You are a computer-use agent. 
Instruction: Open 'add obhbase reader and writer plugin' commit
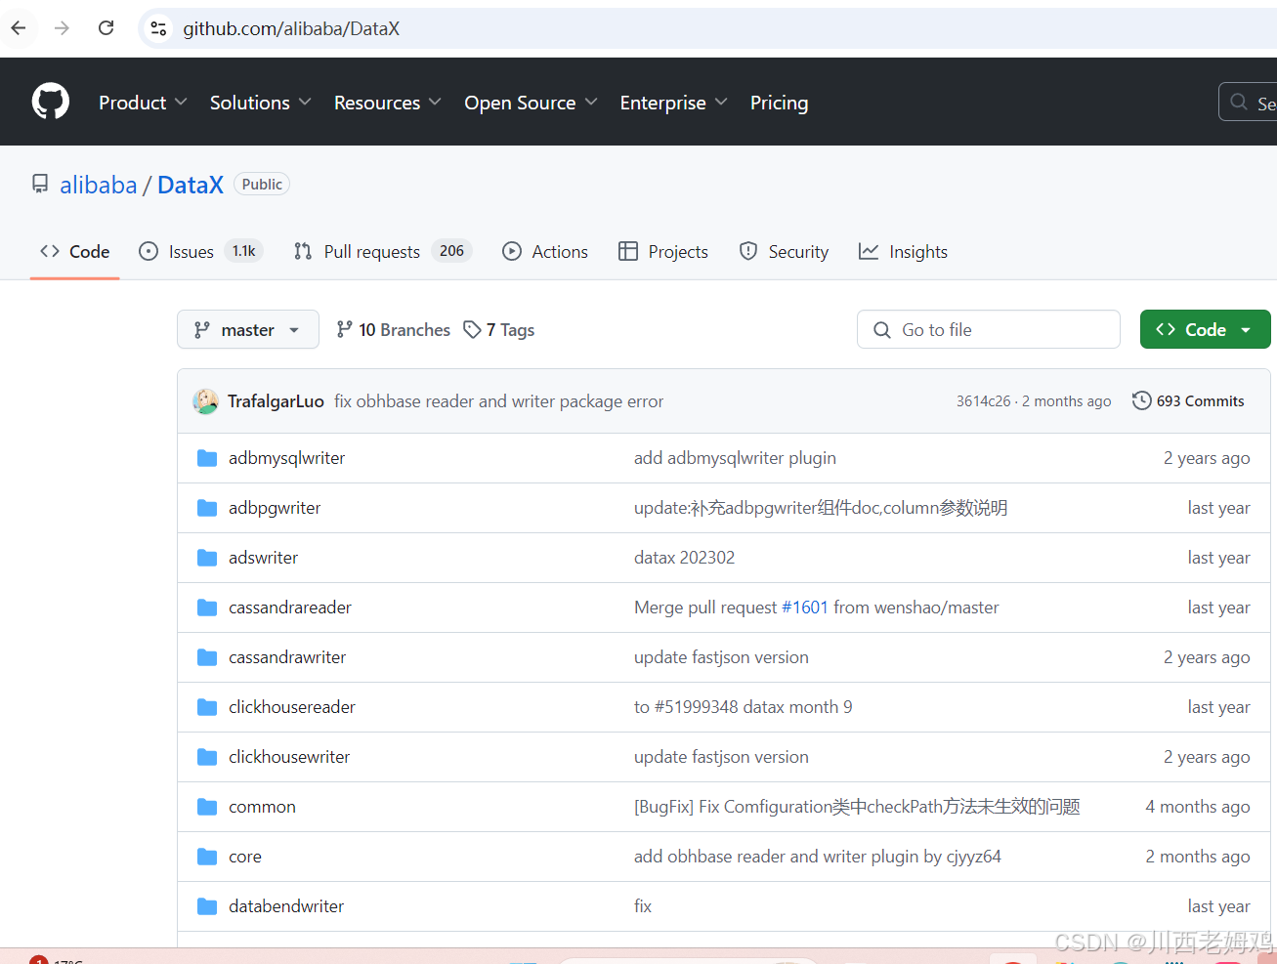point(818,857)
